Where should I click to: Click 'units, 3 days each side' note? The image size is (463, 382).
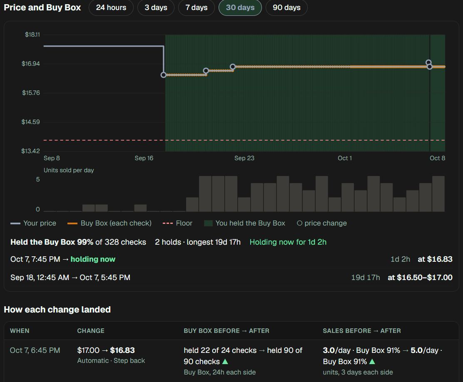[358, 372]
